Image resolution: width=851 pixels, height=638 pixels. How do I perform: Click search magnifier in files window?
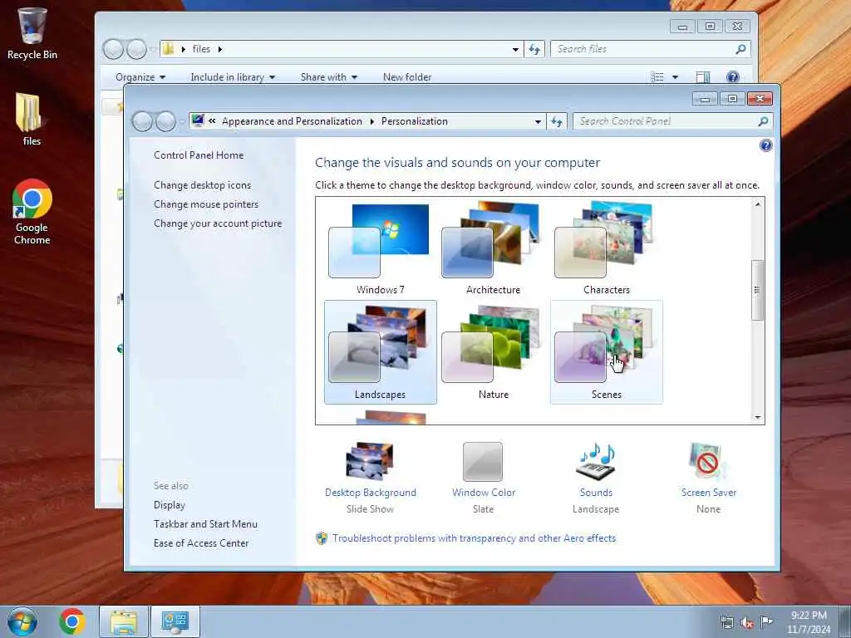click(740, 49)
